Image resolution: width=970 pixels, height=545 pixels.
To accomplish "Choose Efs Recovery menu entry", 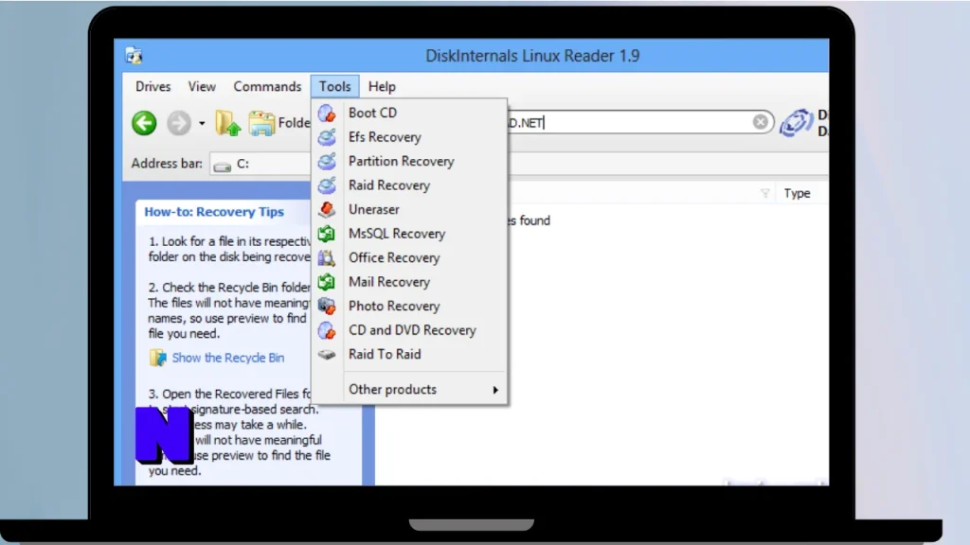I will coord(410,137).
